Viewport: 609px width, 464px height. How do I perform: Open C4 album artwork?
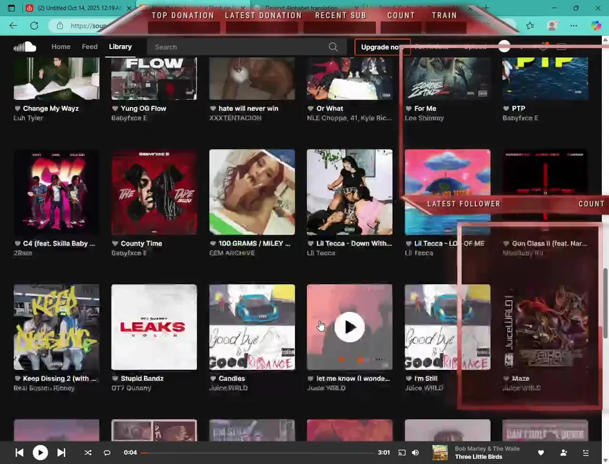[56, 192]
